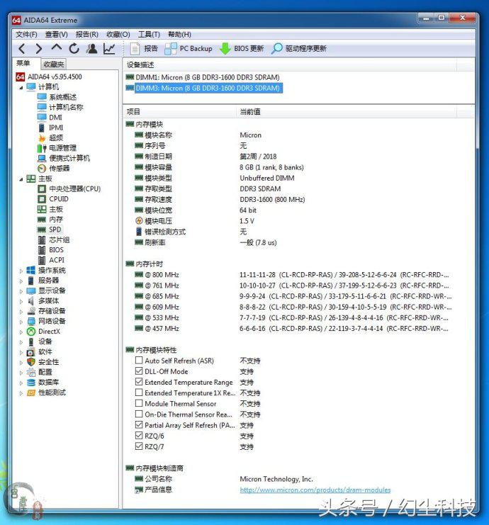
Task: Expand the 服务器 tree node
Action: [x=21, y=281]
